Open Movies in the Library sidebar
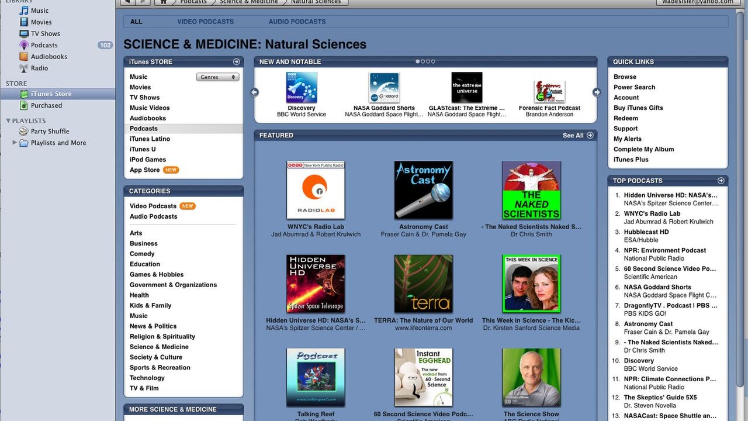 tap(41, 22)
